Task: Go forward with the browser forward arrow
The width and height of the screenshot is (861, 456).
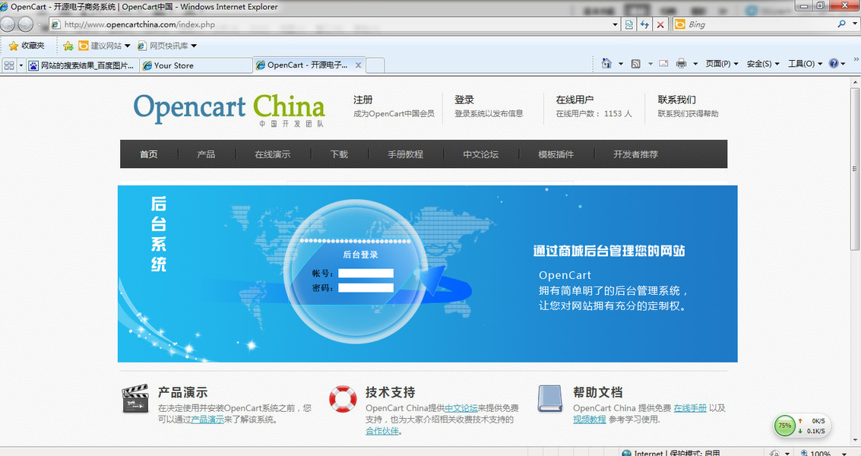Action: tap(25, 24)
